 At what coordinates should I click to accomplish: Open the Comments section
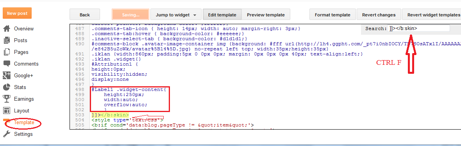pos(26,64)
